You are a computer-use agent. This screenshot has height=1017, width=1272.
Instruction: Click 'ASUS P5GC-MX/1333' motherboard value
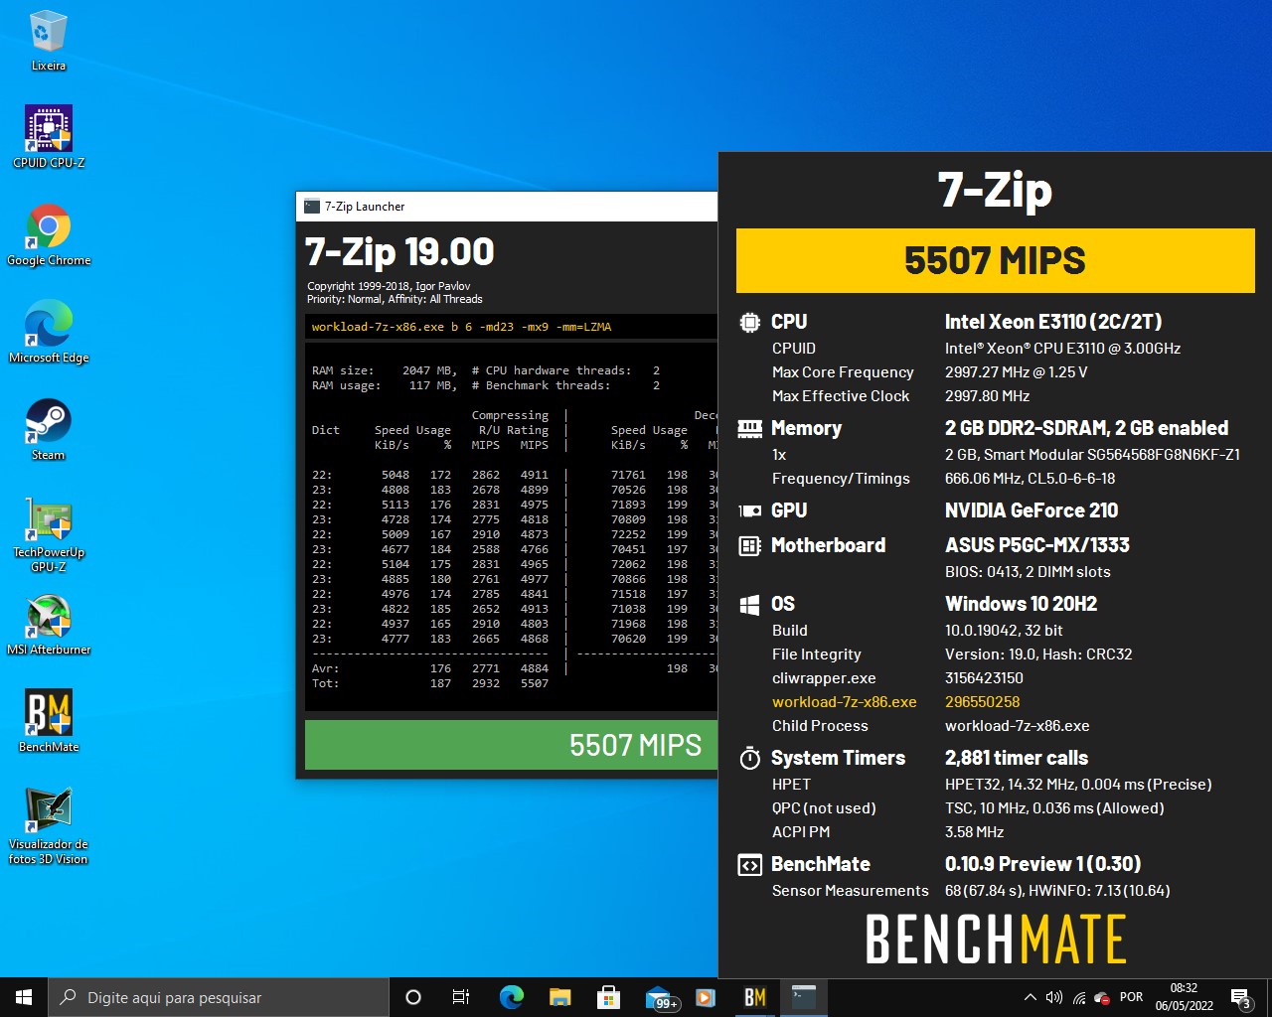1037,545
